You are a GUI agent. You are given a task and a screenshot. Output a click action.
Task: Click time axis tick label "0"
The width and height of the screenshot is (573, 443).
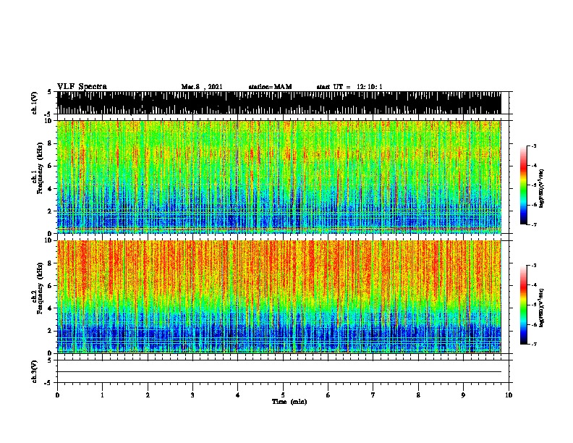pos(57,395)
